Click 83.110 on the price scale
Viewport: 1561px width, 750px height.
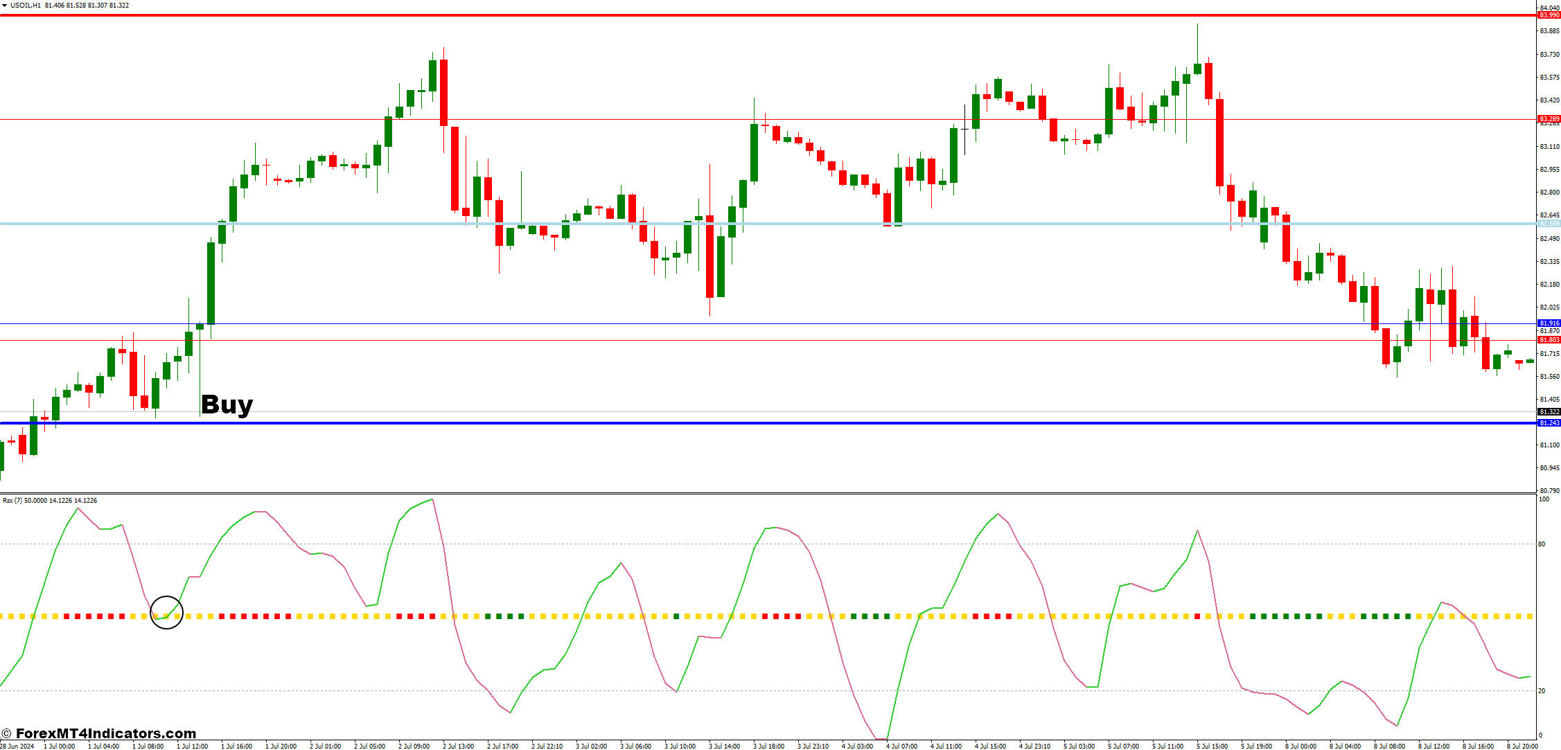[x=1549, y=146]
